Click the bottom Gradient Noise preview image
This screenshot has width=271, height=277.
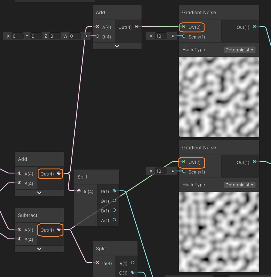pyautogui.click(x=219, y=232)
